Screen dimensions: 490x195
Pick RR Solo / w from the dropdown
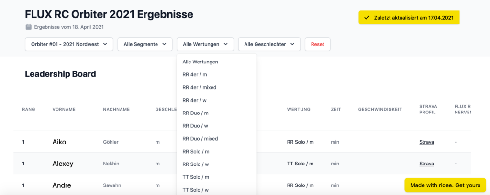196,164
